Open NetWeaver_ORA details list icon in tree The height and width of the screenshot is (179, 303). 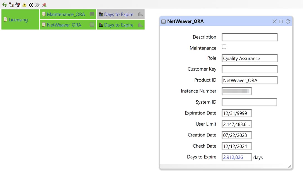pyautogui.click(x=92, y=25)
